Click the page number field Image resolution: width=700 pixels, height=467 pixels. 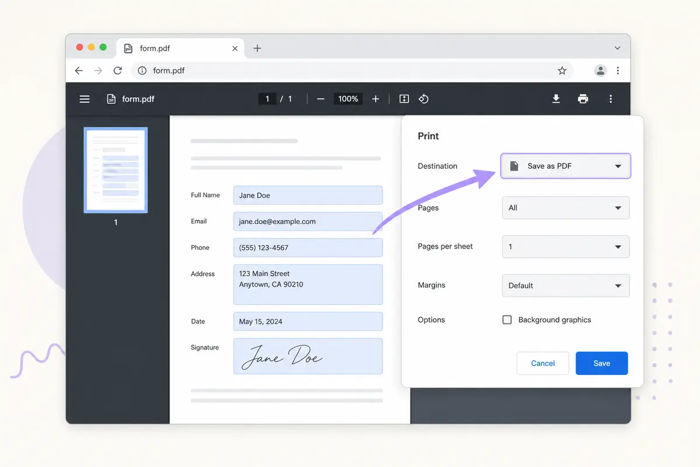(267, 99)
